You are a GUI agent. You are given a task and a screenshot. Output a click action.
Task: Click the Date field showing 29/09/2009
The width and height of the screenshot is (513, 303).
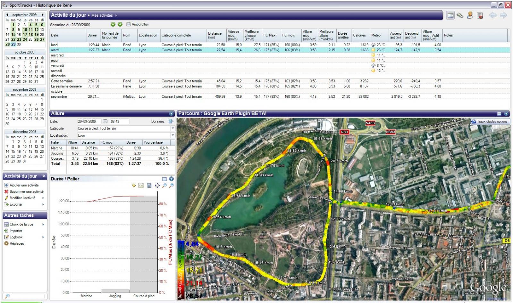pyautogui.click(x=89, y=122)
